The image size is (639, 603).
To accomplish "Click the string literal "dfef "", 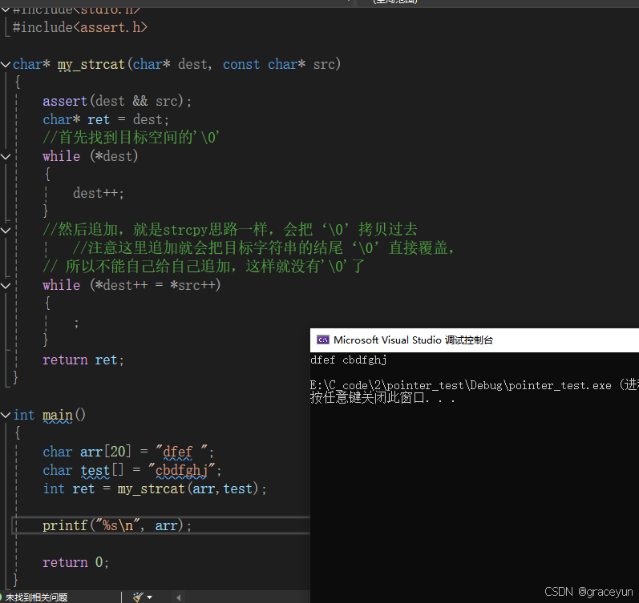I will pyautogui.click(x=182, y=452).
